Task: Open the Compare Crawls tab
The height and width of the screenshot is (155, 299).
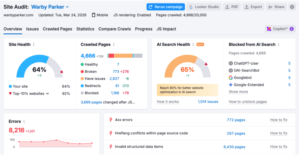Action: [114, 29]
